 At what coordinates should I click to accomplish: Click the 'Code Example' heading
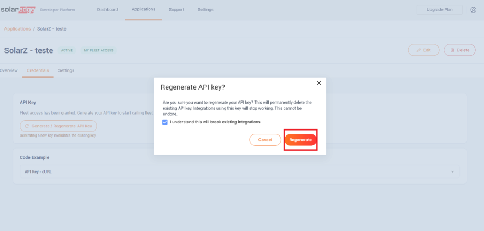[x=34, y=158]
